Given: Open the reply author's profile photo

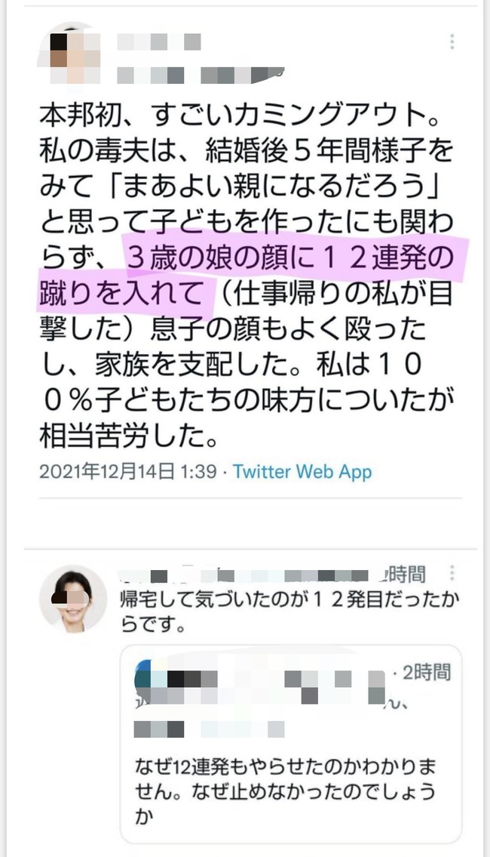Looking at the screenshot, I should click(72, 599).
